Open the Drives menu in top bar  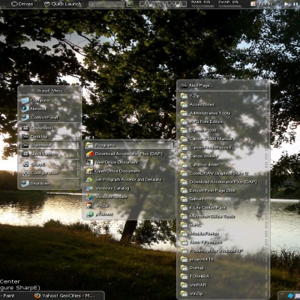point(22,4)
